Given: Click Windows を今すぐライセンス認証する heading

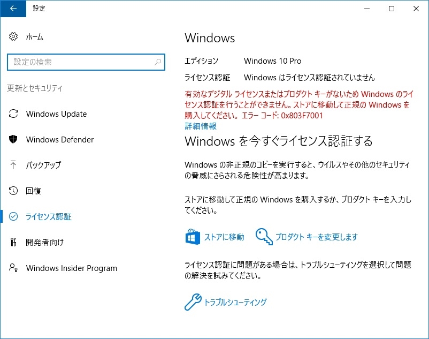Looking at the screenshot, I should tap(279, 141).
